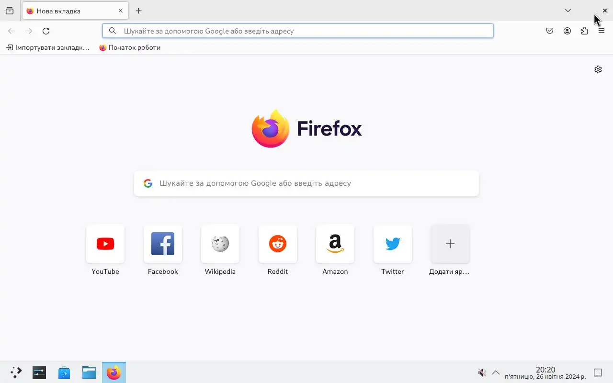The height and width of the screenshot is (383, 613).
Task: Open Discover software center in taskbar
Action: (x=64, y=372)
